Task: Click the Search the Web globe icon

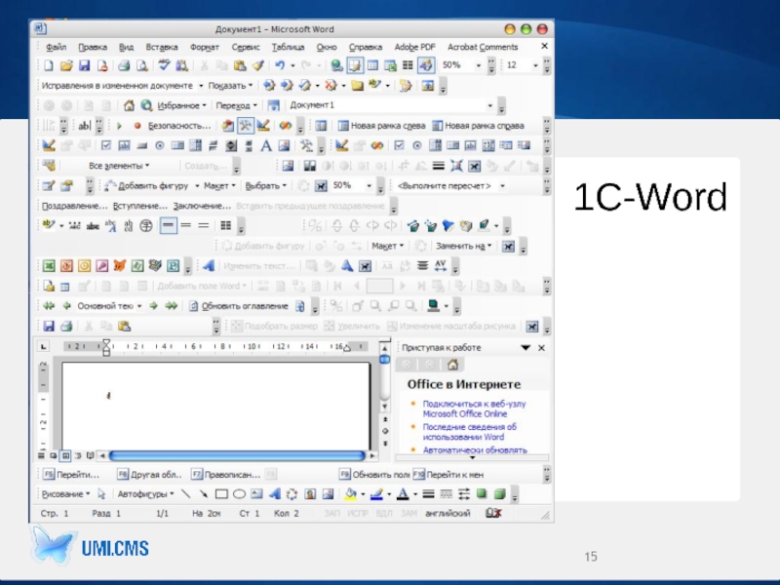Action: pyautogui.click(x=146, y=105)
